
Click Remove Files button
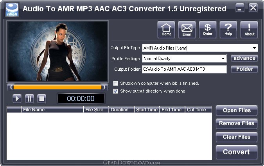point(237,123)
